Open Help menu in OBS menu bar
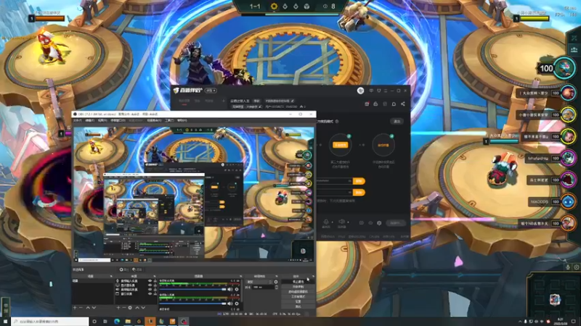Screen dimensions: 581x326 pos(182,120)
